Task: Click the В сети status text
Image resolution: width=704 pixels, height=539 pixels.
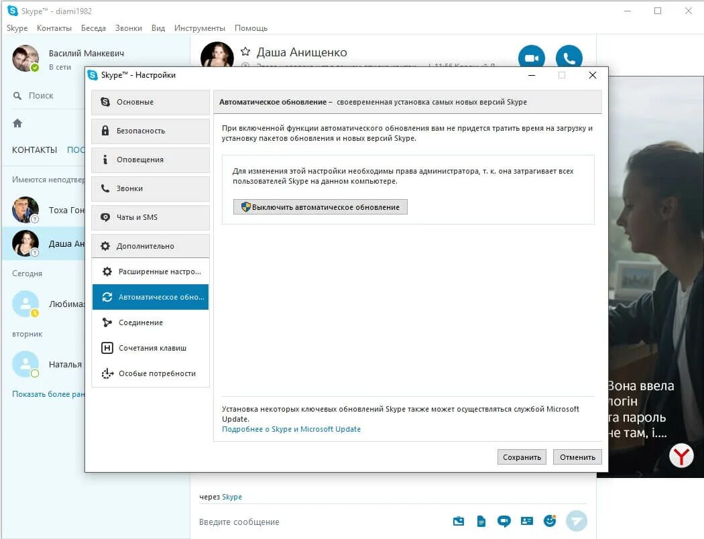Action: pyautogui.click(x=60, y=67)
